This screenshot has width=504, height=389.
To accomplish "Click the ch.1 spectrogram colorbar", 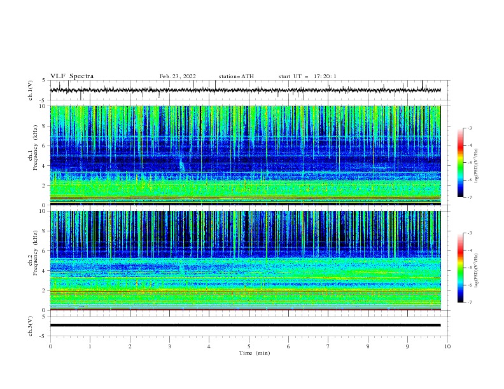I will [460, 163].
